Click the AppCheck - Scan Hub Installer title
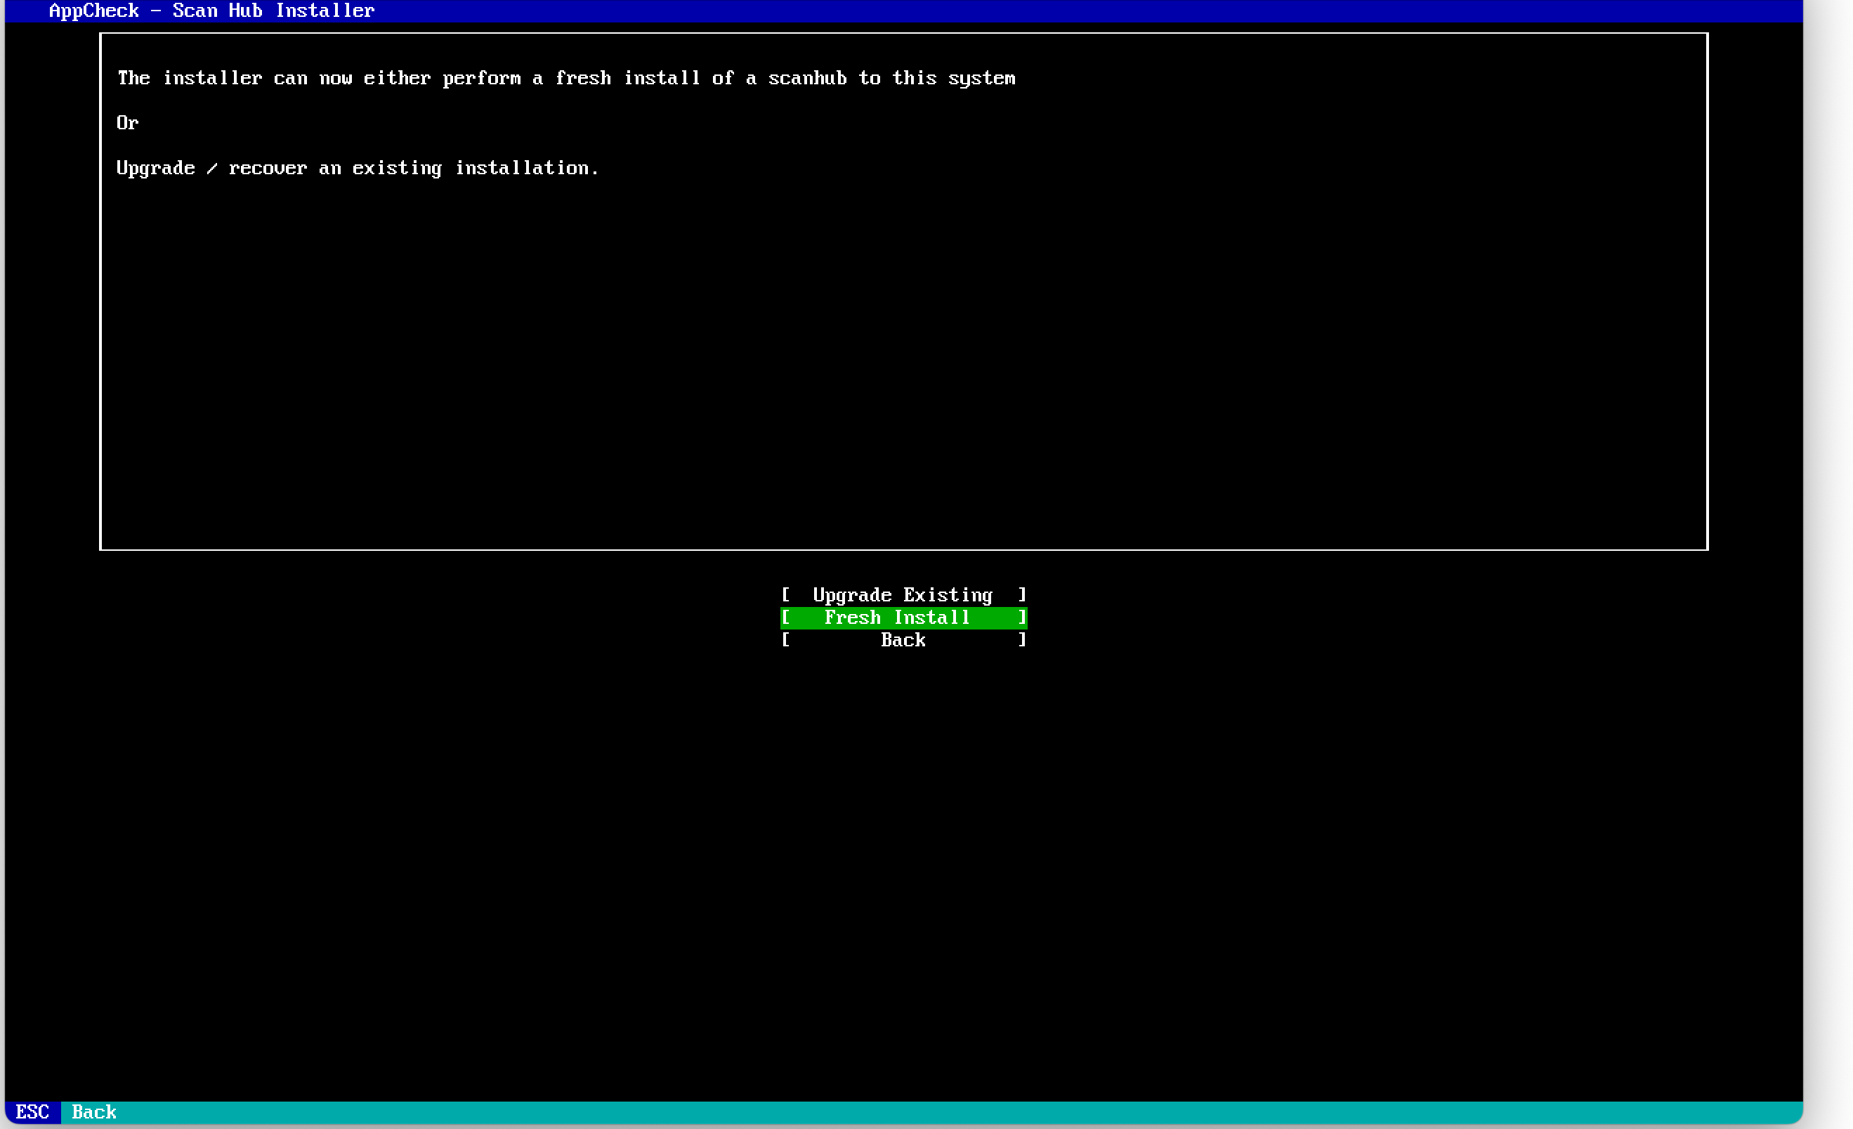Screen dimensions: 1853x1129 coord(211,11)
